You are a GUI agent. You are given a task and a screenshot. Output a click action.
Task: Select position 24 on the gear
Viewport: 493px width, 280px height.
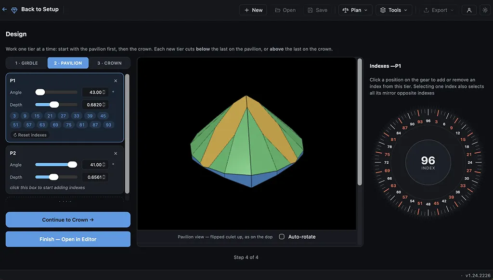point(470,162)
